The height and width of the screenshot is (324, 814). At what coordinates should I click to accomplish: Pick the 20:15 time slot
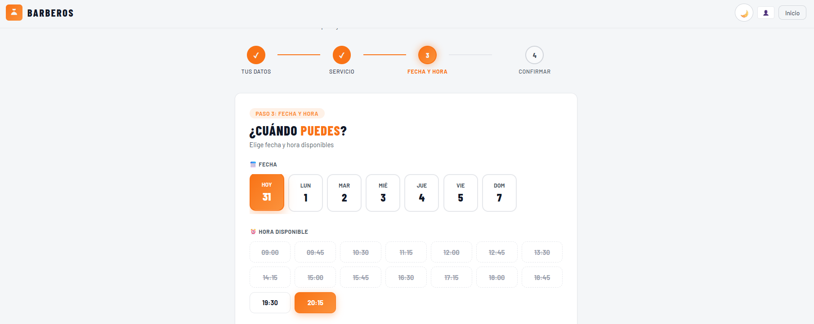[x=315, y=303]
